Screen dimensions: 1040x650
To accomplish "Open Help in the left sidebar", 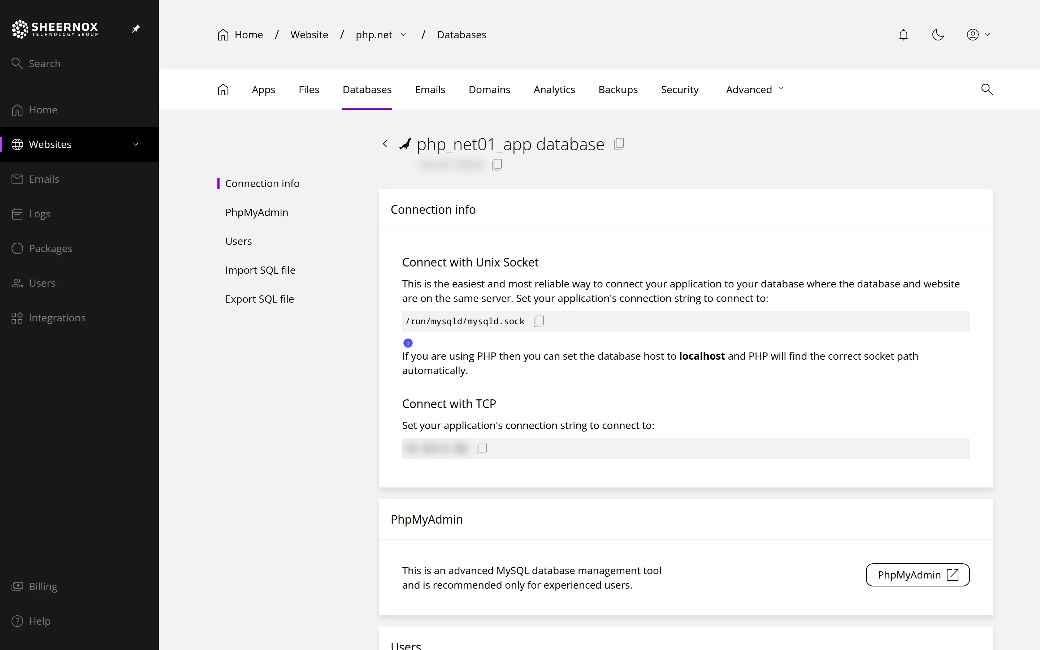I will (x=79, y=621).
